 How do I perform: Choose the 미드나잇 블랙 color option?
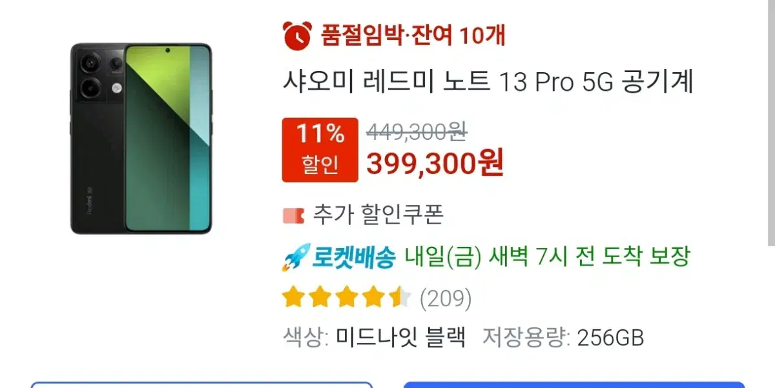click(400, 338)
